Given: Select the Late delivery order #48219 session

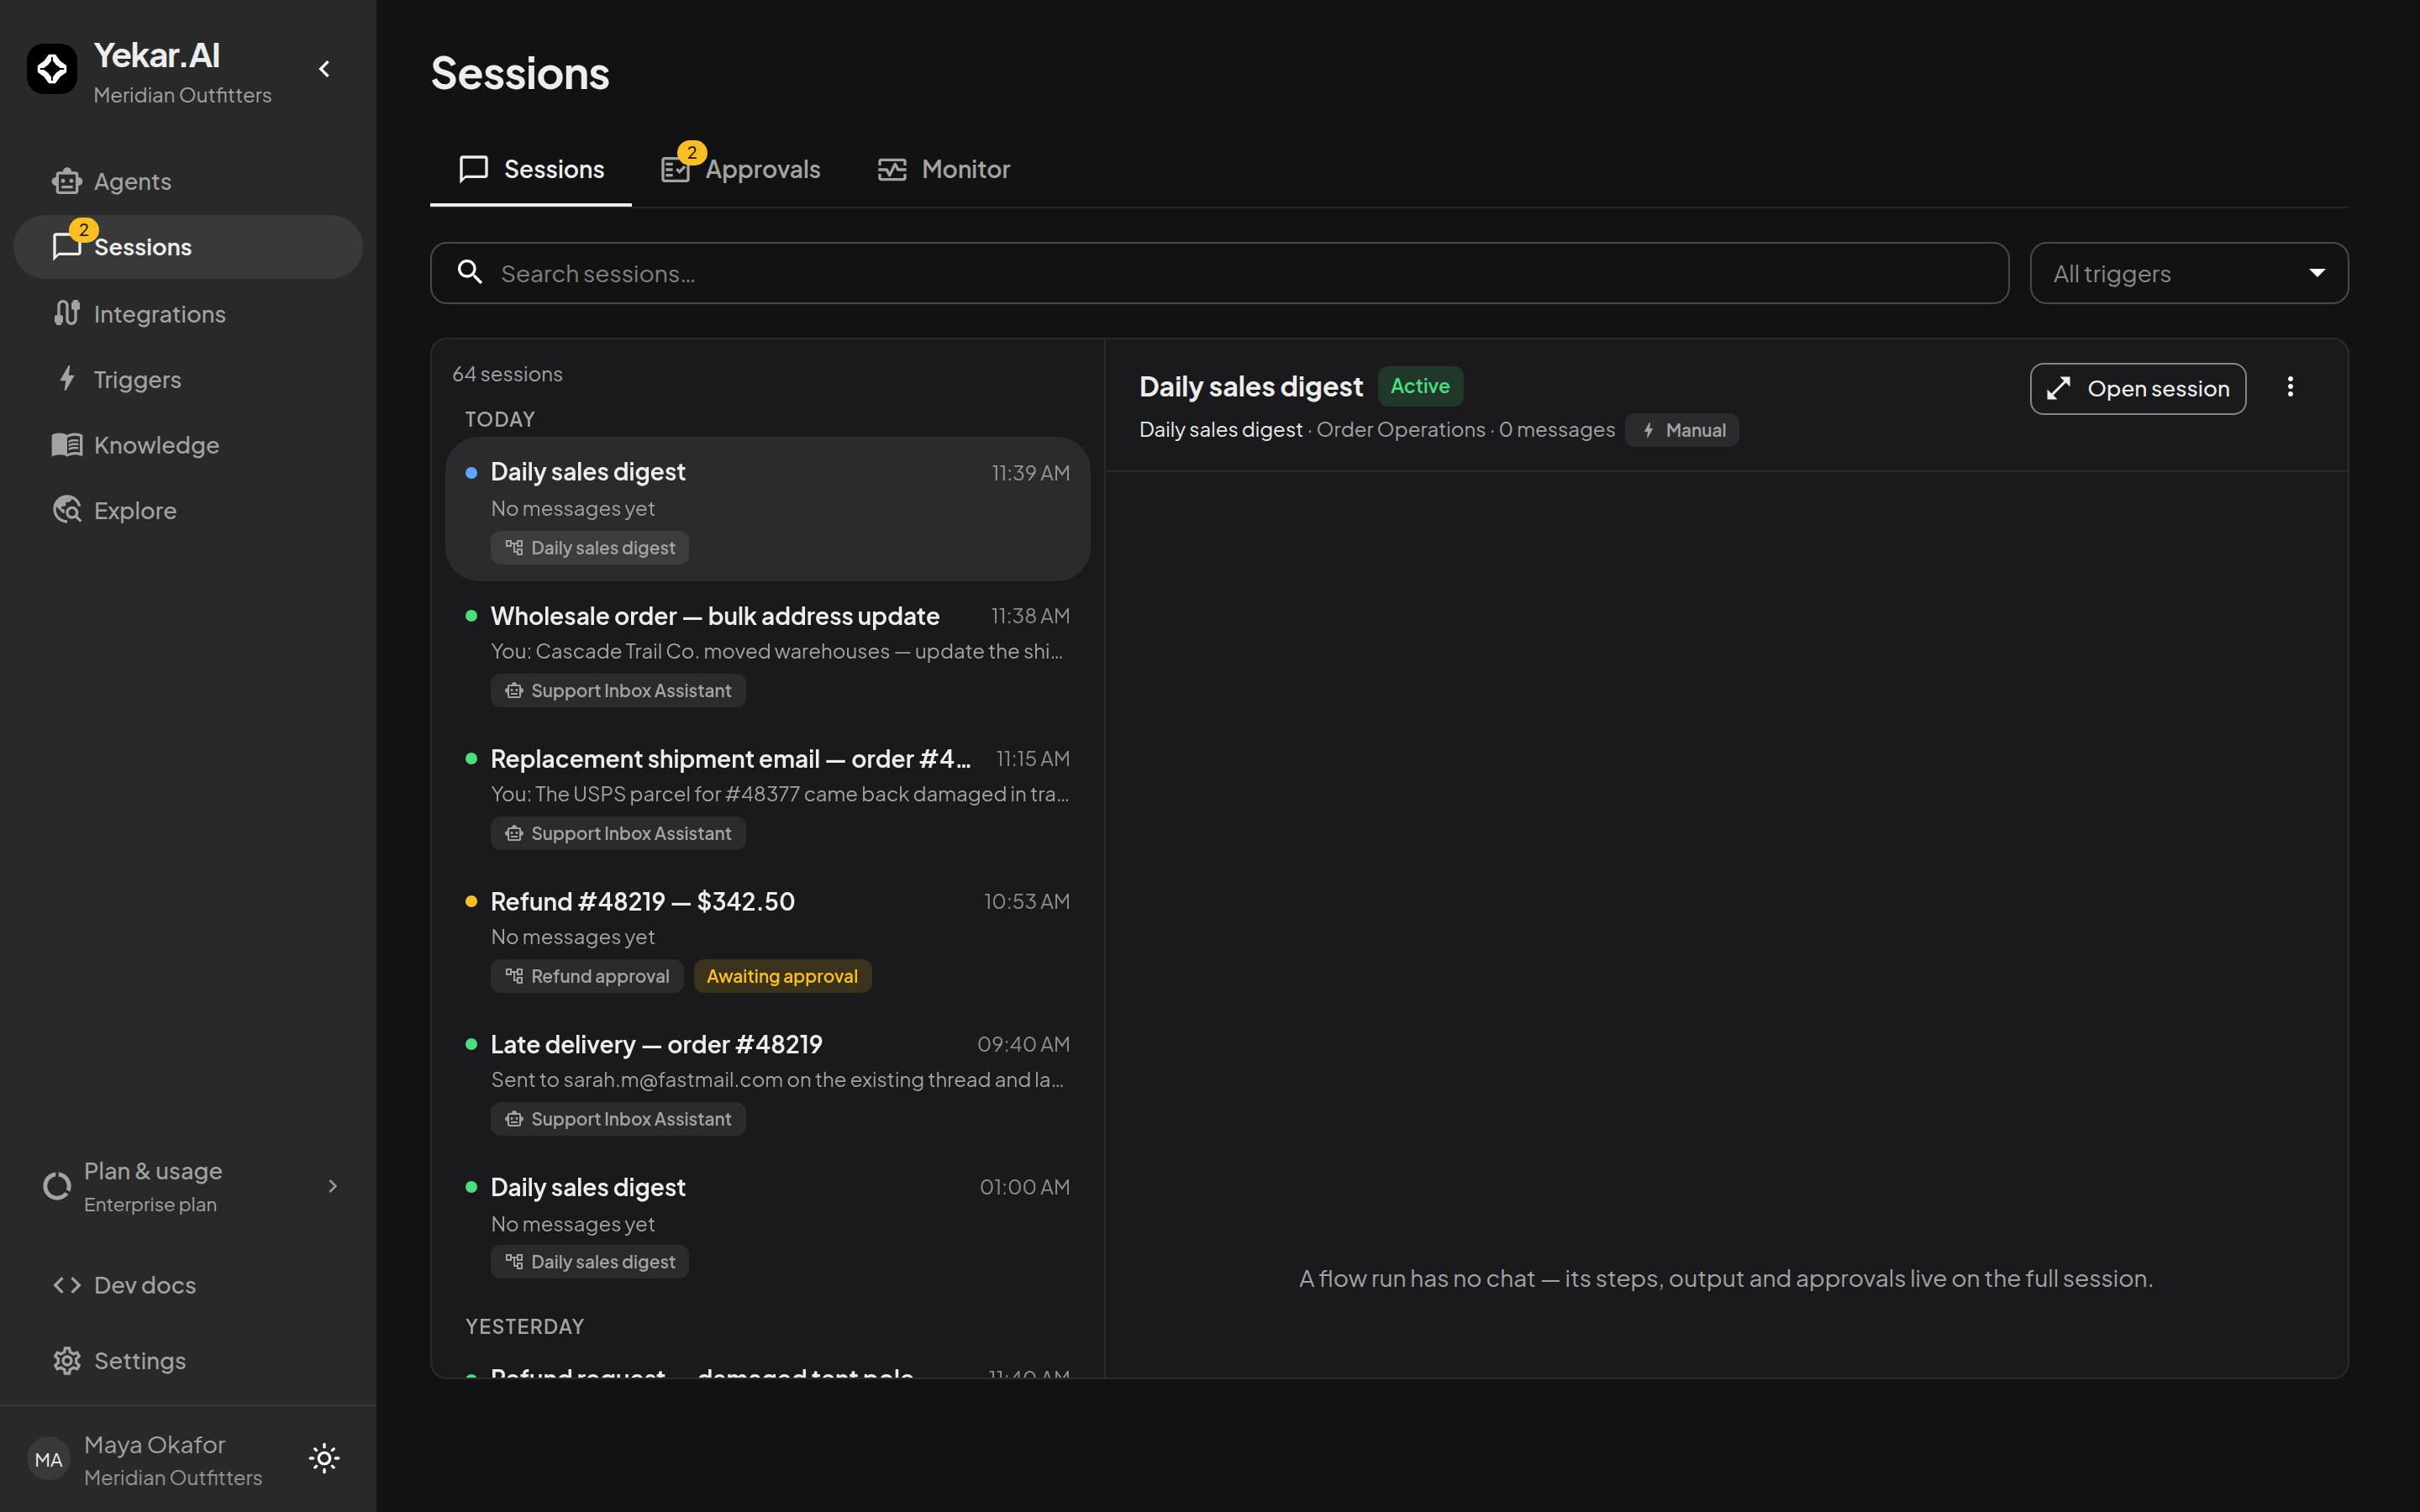Looking at the screenshot, I should (x=768, y=1081).
